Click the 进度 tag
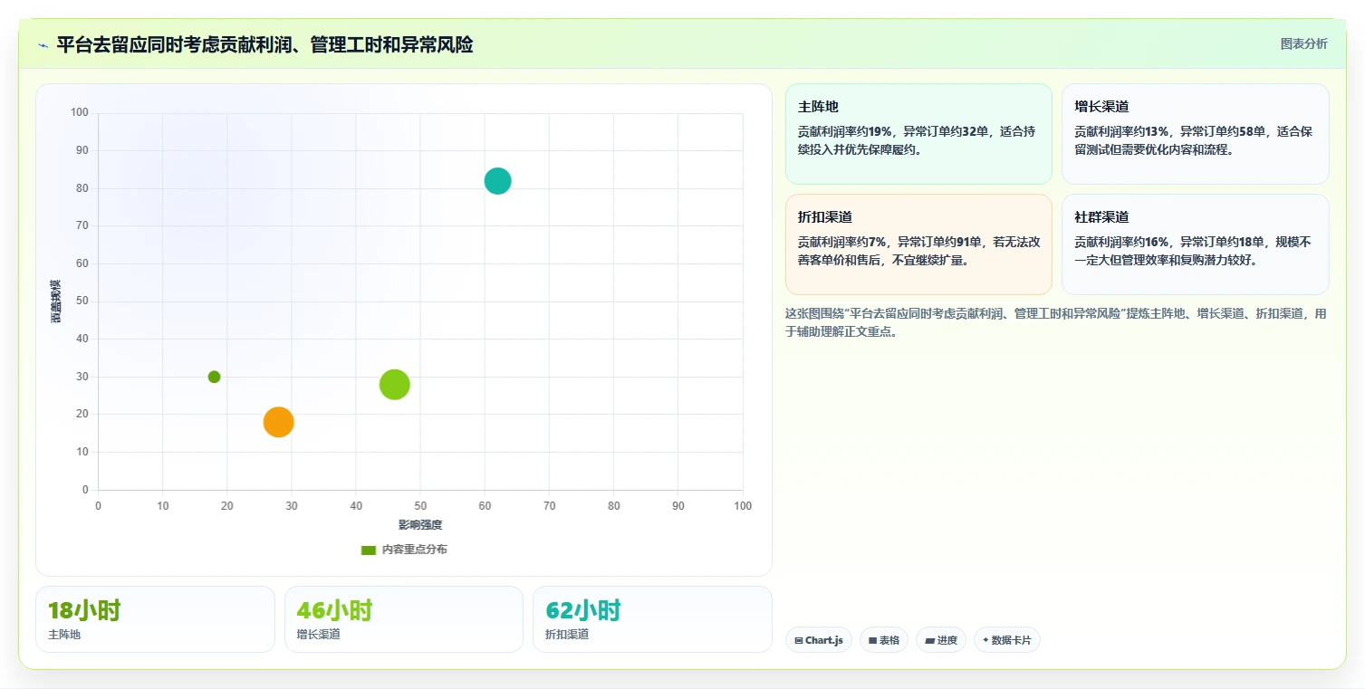This screenshot has height=689, width=1365. 941,640
